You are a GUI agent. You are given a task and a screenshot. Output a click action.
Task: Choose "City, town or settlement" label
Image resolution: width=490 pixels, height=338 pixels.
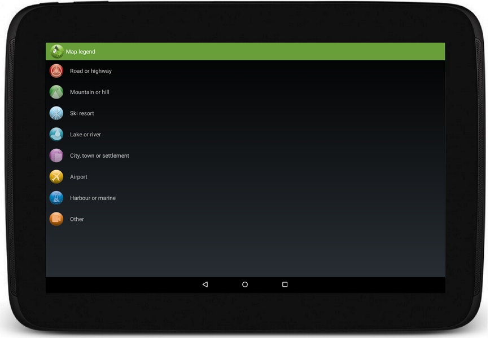pos(99,155)
